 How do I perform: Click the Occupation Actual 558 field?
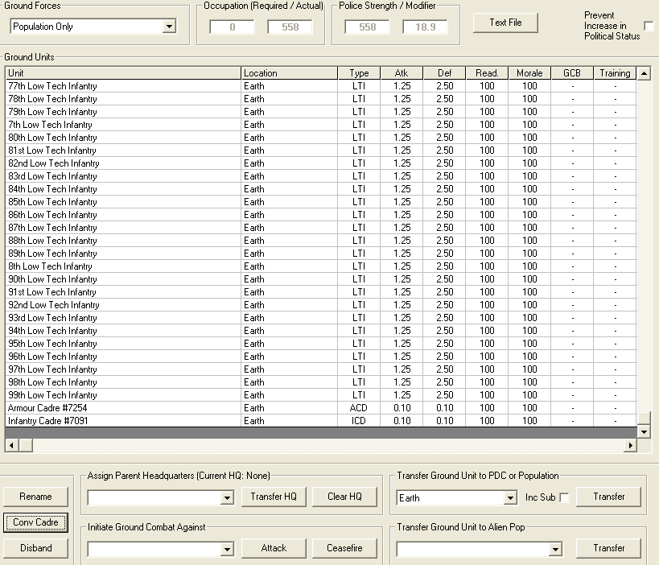tap(290, 27)
